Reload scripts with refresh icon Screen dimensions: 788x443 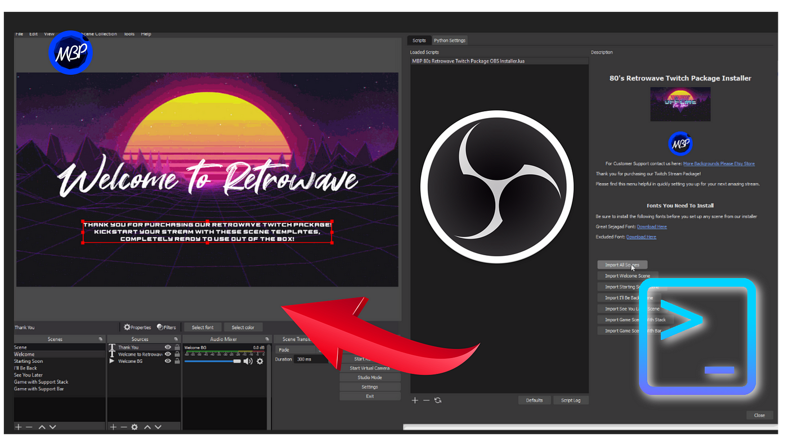point(438,400)
